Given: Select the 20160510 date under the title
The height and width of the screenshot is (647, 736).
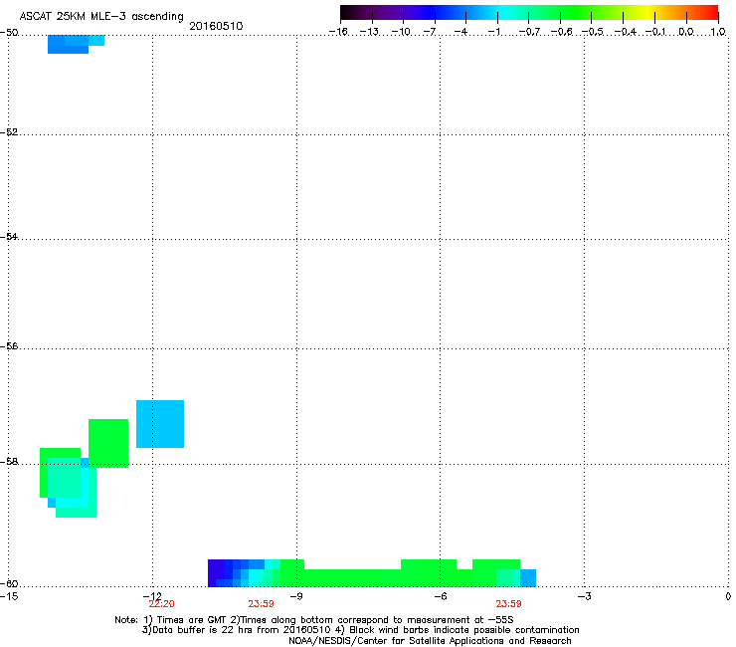Looking at the screenshot, I should [216, 26].
